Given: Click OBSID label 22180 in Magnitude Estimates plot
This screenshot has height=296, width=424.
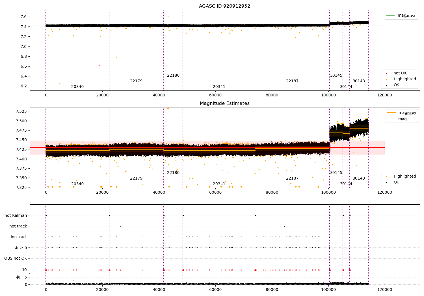Looking at the screenshot, I should pos(173,173).
